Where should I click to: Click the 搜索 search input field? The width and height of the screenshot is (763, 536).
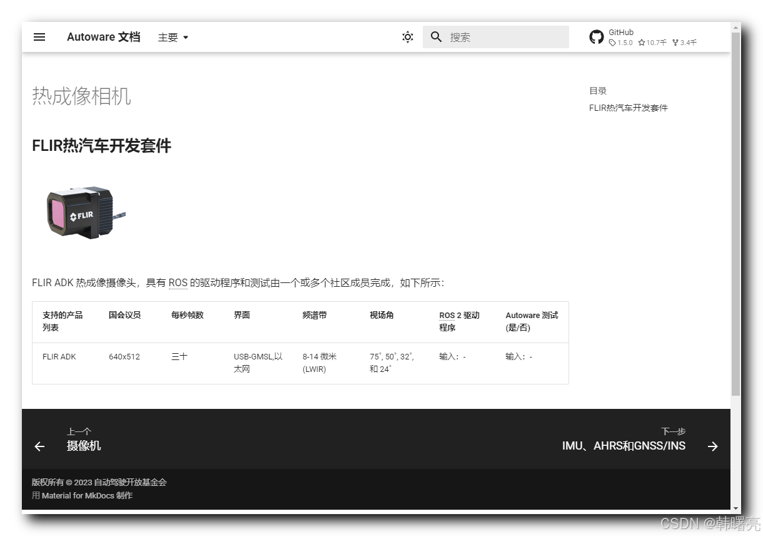496,37
